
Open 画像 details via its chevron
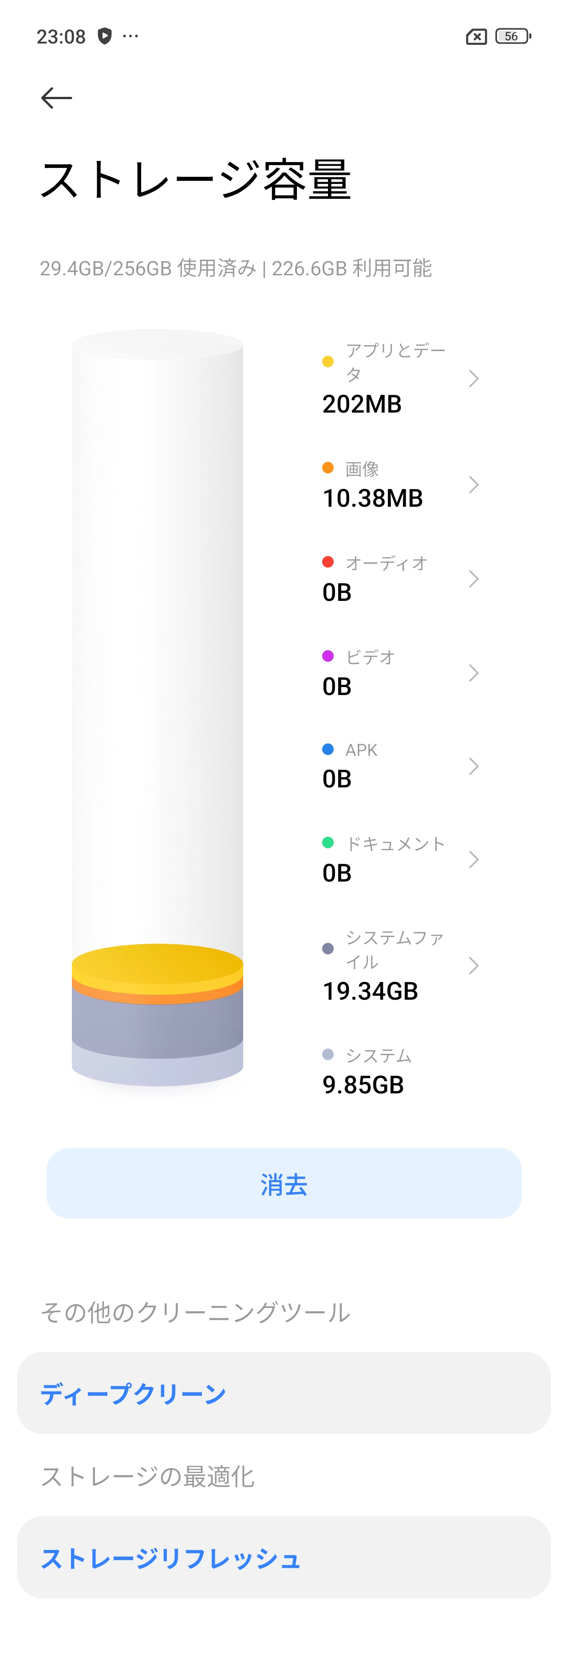point(473,485)
